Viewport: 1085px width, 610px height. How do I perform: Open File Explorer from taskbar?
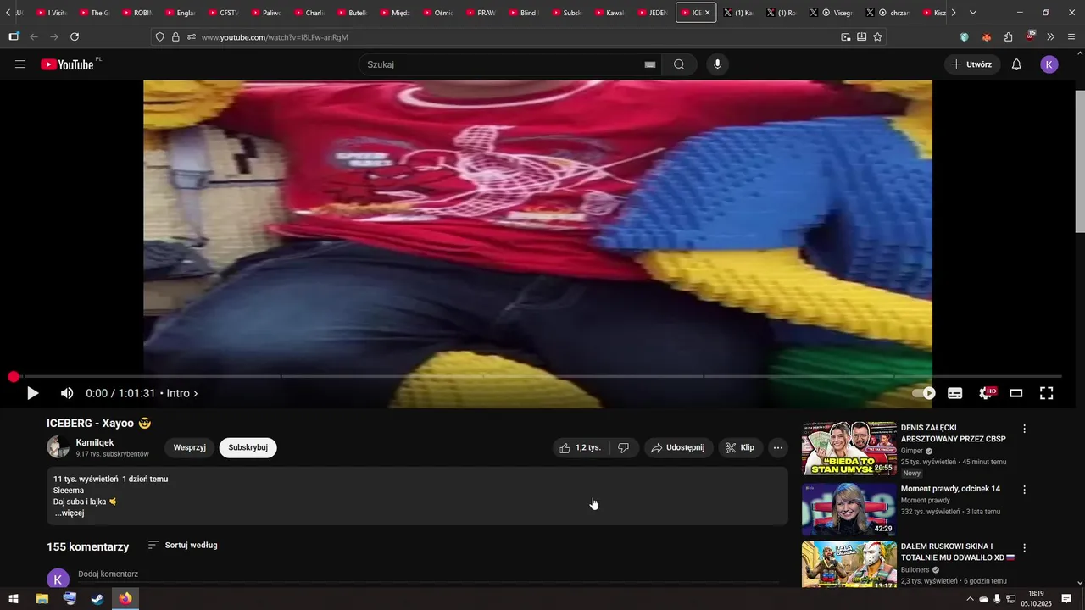(42, 599)
